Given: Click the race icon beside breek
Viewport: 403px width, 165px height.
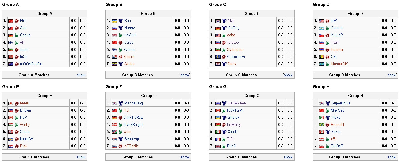Looking at the screenshot, I should coord(17,103).
